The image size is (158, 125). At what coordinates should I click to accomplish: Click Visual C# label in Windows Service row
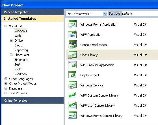140,85
